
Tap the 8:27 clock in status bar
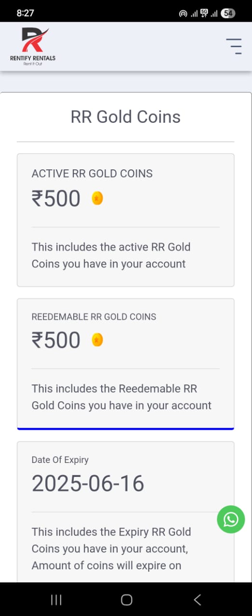(26, 13)
